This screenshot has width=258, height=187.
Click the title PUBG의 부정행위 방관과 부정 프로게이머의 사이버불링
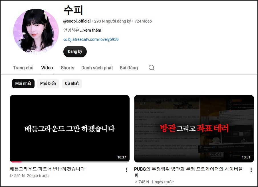188,172
